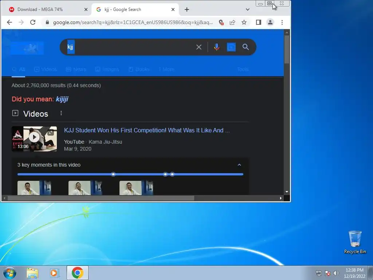Open the Tools search options
The image size is (373, 280).
click(243, 69)
